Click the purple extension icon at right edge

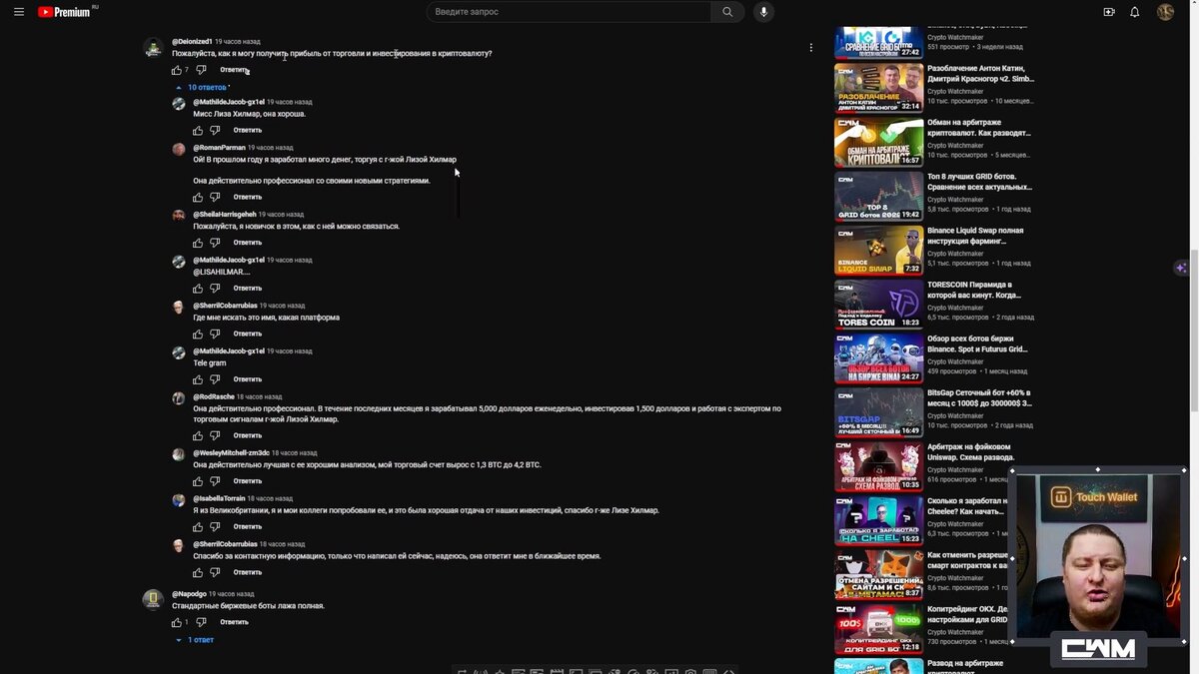click(x=1182, y=268)
